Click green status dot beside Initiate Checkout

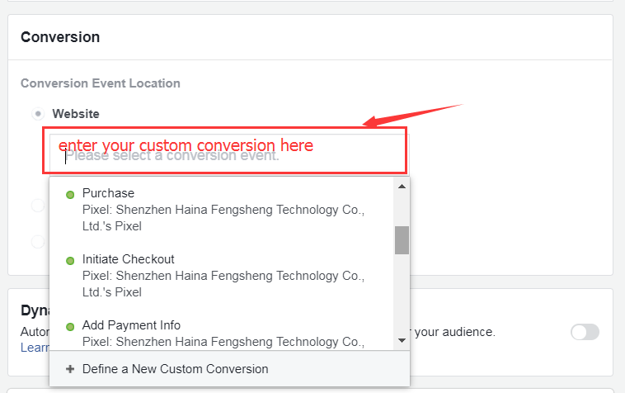pos(70,260)
